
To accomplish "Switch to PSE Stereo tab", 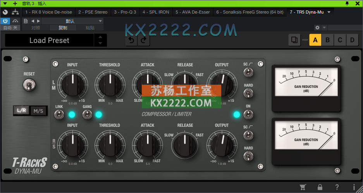I will (93, 12).
